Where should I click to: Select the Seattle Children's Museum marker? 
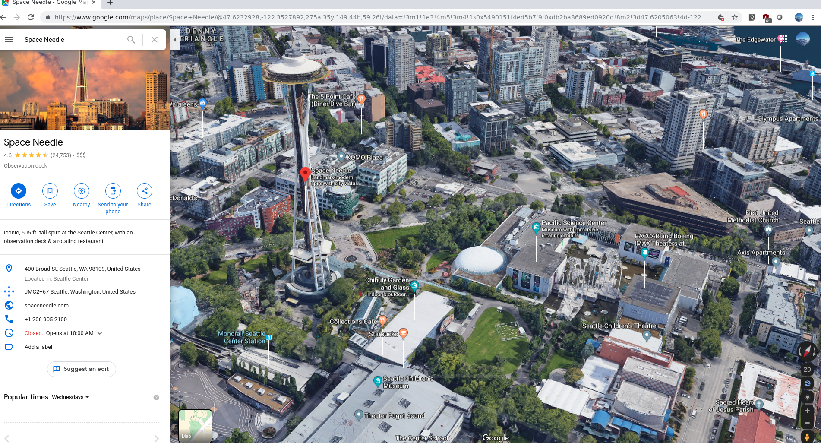pos(378,381)
